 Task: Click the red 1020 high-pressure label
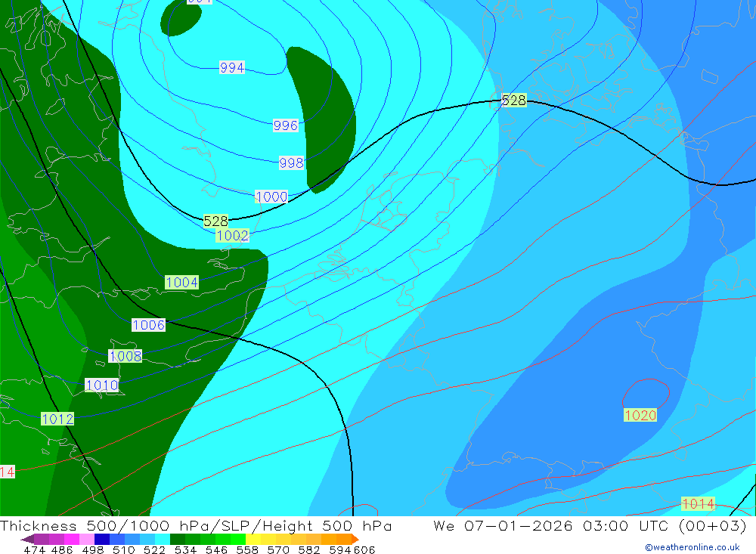click(x=640, y=415)
